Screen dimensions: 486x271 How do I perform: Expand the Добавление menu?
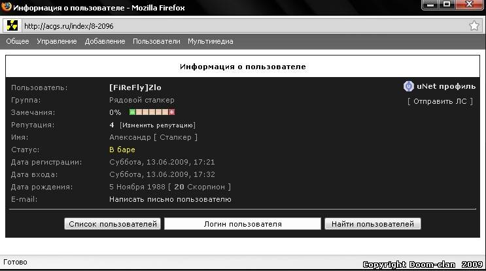pos(105,41)
